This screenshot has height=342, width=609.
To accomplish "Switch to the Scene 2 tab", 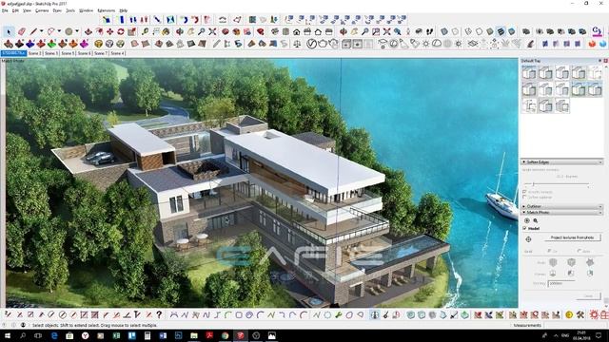I will (35, 53).
